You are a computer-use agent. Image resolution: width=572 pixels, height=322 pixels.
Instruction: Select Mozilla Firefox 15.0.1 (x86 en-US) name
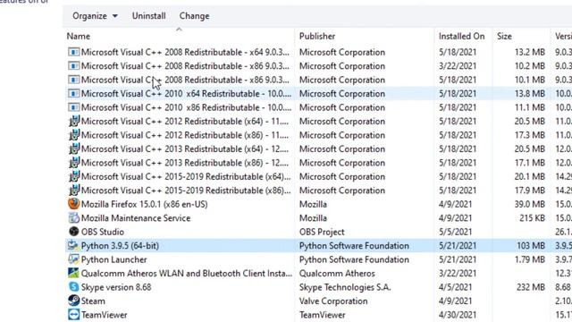coord(145,204)
